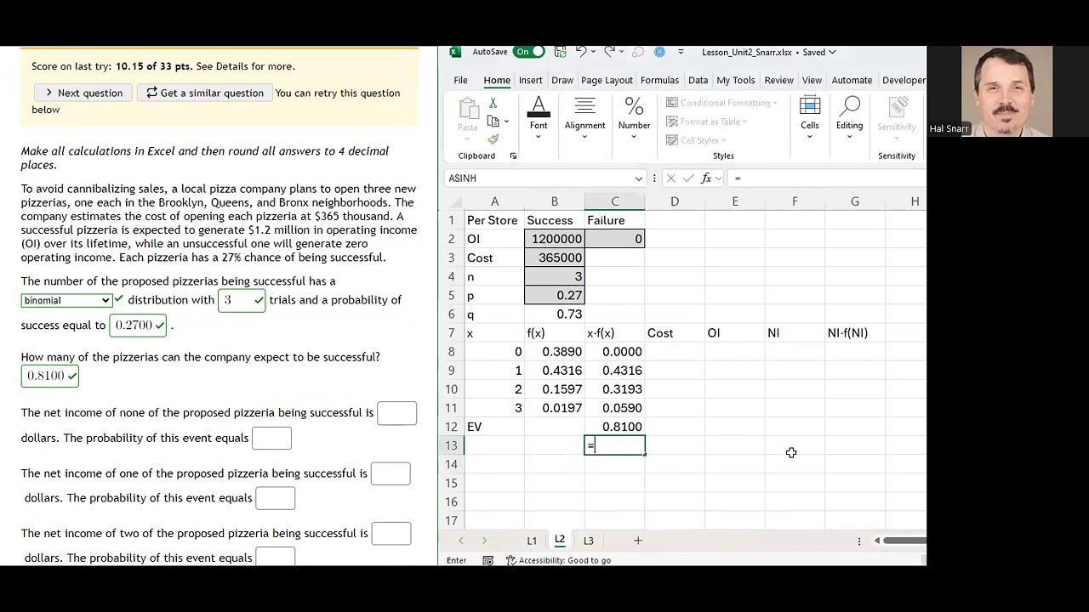Click the Copy icon in Clipboard group
The image size is (1089, 612).
click(x=493, y=122)
